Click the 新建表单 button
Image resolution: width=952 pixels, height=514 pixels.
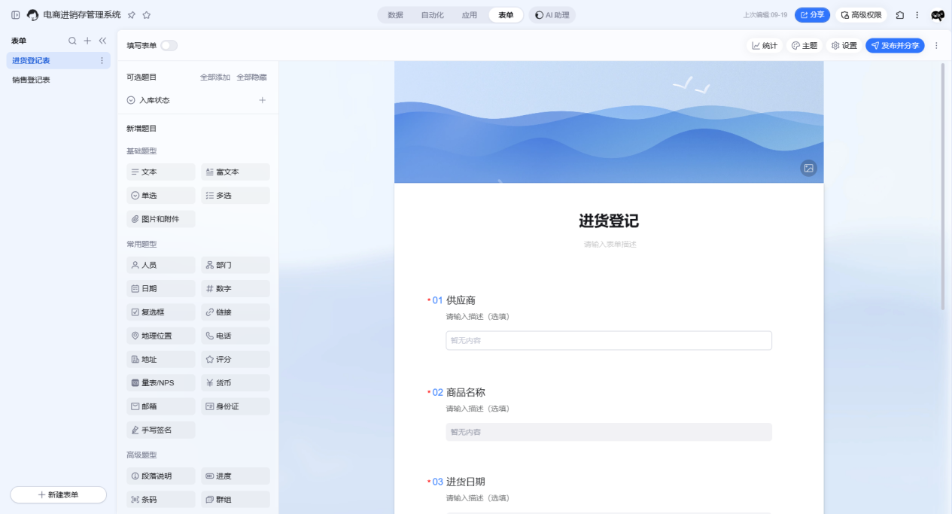coord(58,494)
